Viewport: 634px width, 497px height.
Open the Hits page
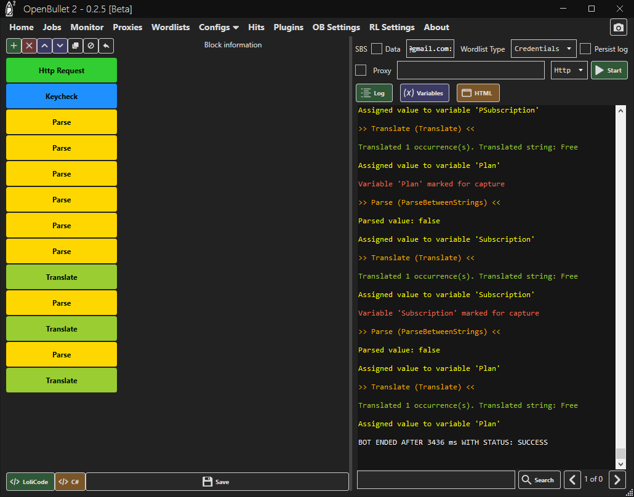click(256, 28)
